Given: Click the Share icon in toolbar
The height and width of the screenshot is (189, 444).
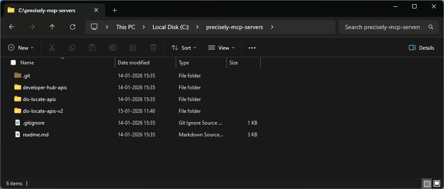Looking at the screenshot, I should 133,48.
